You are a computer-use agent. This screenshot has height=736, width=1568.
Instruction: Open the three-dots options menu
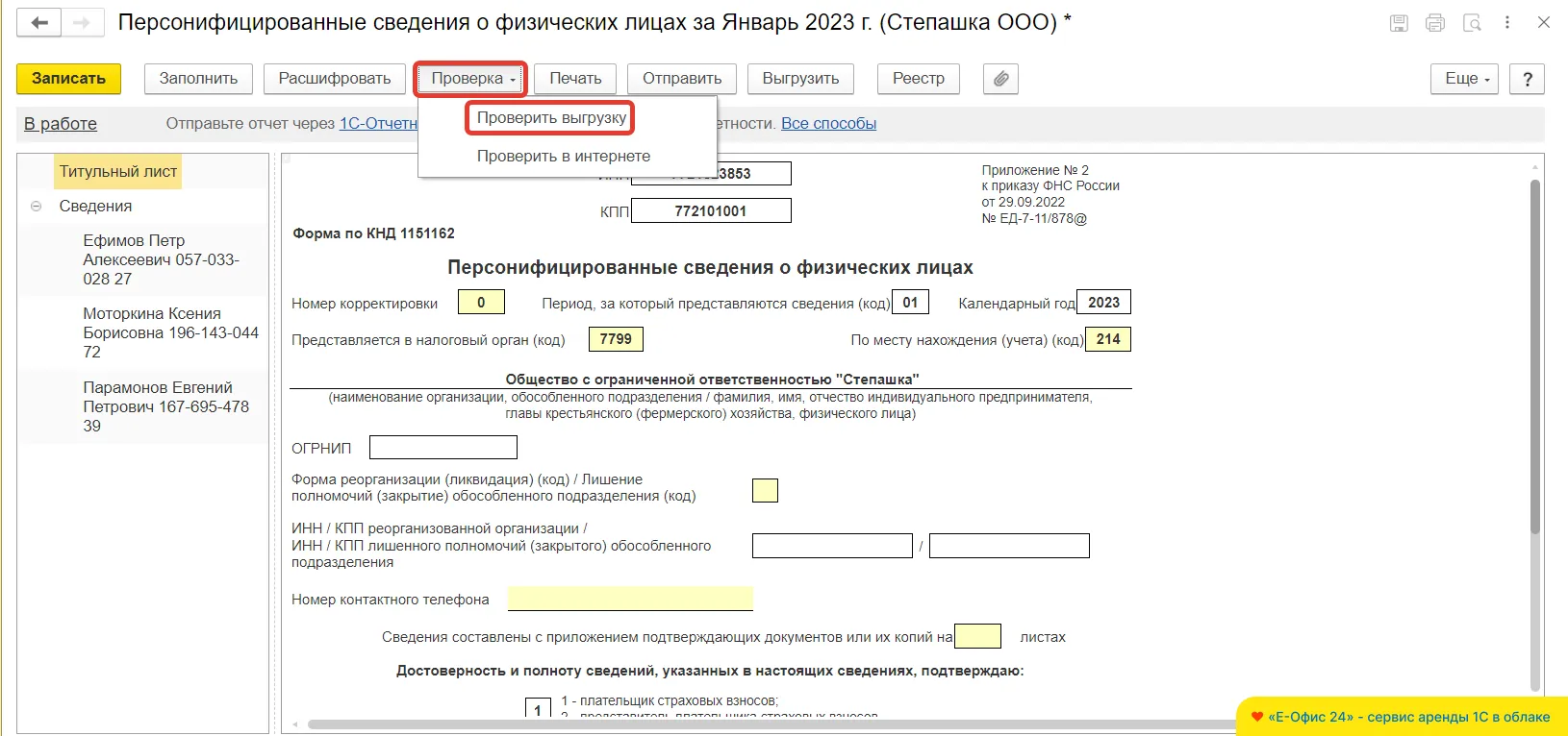[1507, 23]
